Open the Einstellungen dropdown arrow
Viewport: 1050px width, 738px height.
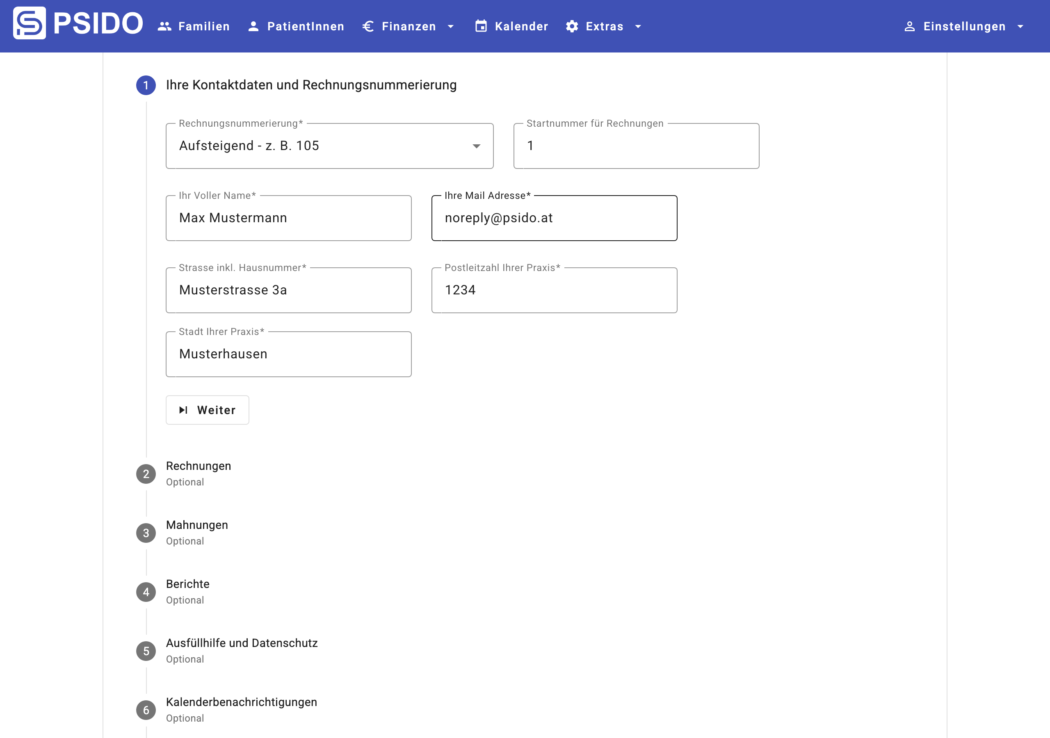[x=1020, y=27]
